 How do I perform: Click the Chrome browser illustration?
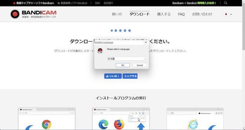(47, 124)
